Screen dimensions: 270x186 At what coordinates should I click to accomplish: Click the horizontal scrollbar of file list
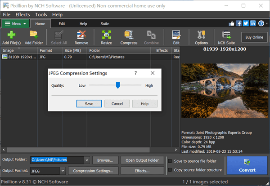coord(78,150)
